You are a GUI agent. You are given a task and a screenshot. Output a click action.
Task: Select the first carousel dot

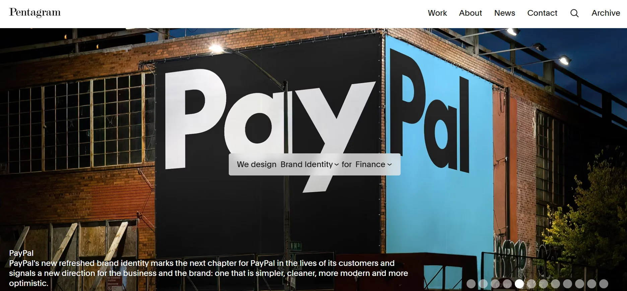(471, 284)
